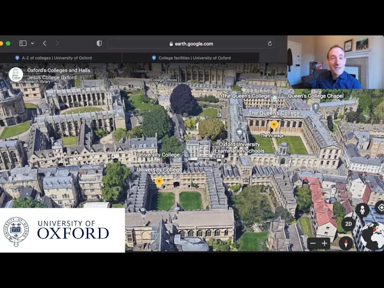Click the College Offices map label
Image resolution: width=384 pixels, height=288 pixels.
pos(164,80)
